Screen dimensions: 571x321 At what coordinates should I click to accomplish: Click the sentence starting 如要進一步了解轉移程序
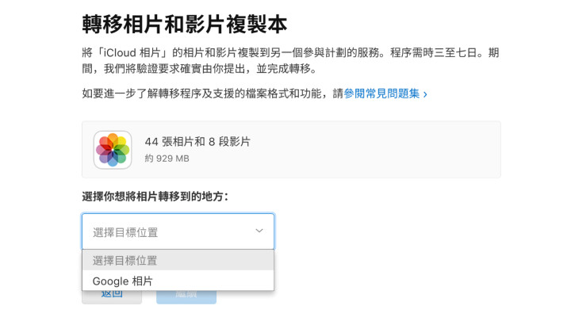coord(255,94)
